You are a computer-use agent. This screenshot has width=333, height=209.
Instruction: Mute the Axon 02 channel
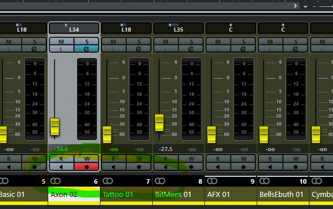tap(61, 41)
